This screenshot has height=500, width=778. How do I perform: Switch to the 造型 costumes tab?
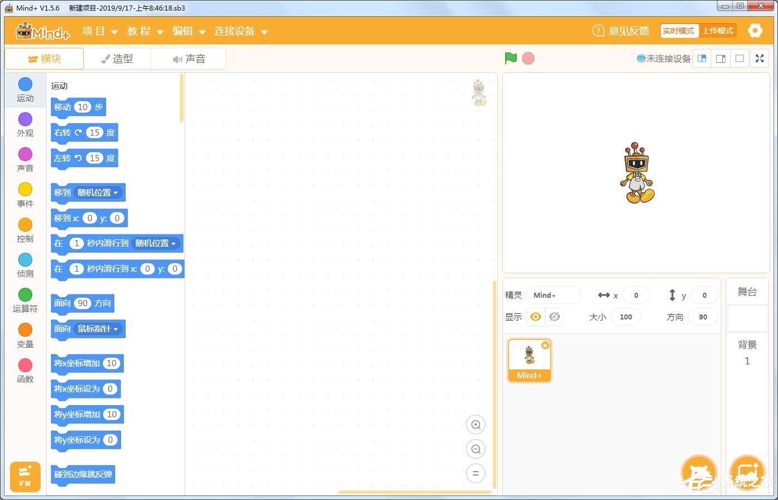pyautogui.click(x=117, y=59)
